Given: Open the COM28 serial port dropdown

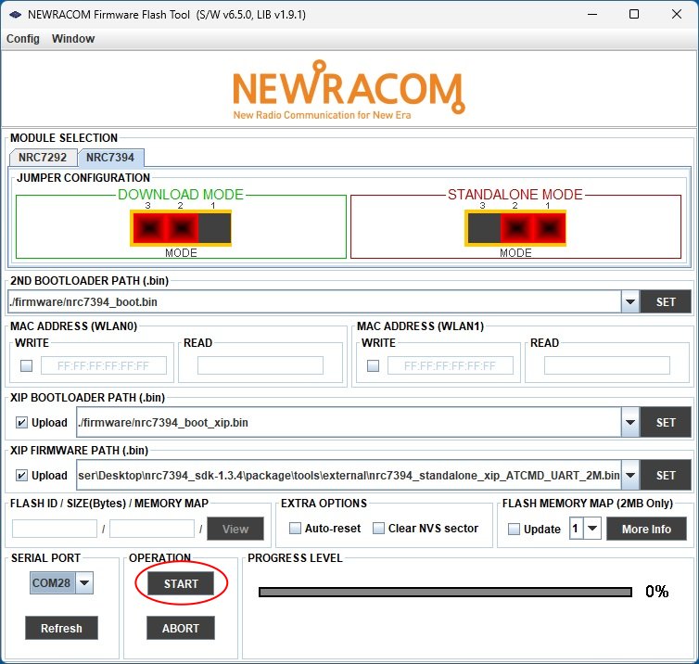Looking at the screenshot, I should pyautogui.click(x=84, y=582).
